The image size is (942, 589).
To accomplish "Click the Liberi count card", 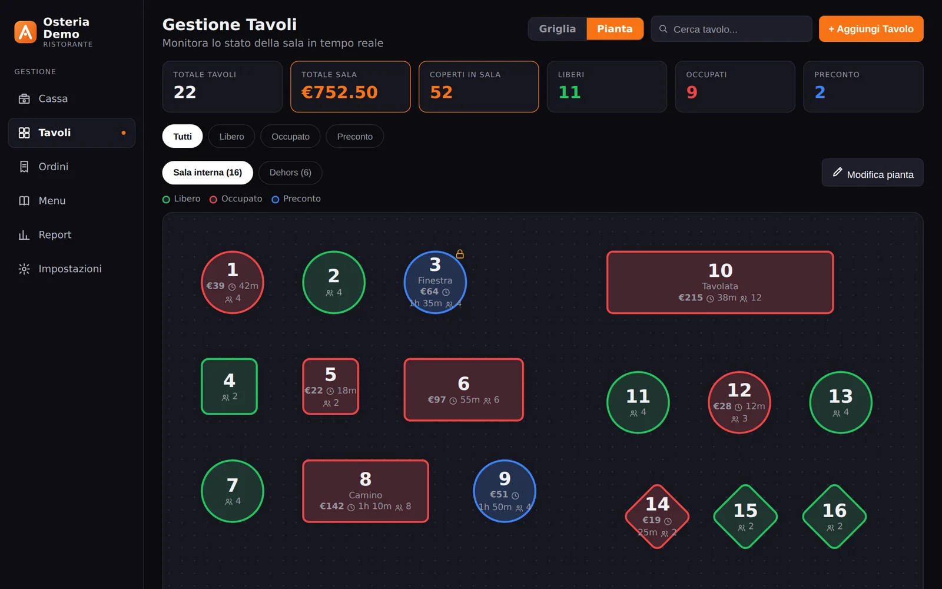I will click(607, 87).
